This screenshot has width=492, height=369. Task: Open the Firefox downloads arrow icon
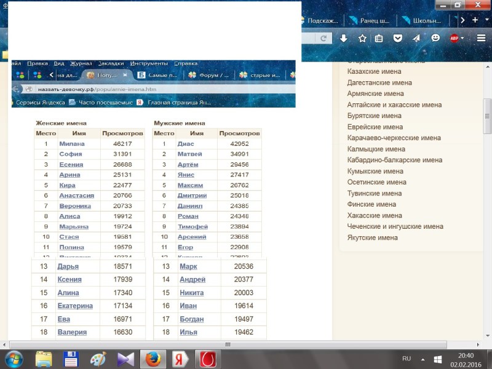click(x=344, y=38)
